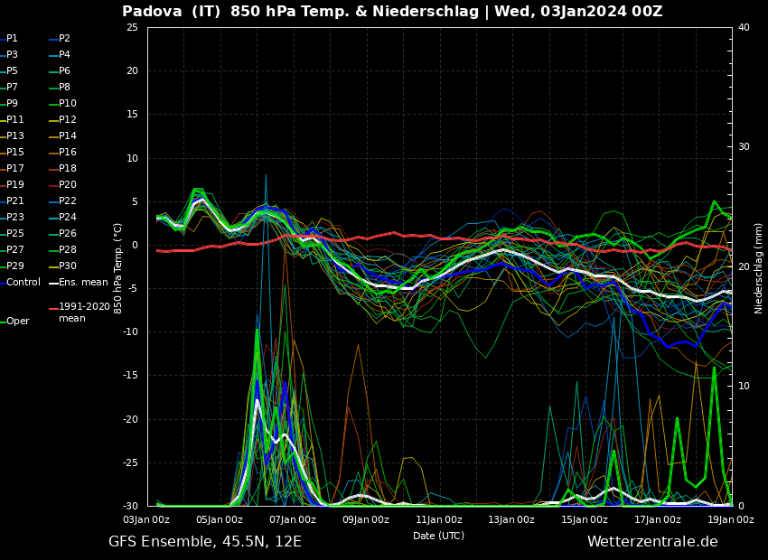Click the "850 hPa Temp. (°C)" axis title
This screenshot has height=560, width=768.
[x=118, y=268]
